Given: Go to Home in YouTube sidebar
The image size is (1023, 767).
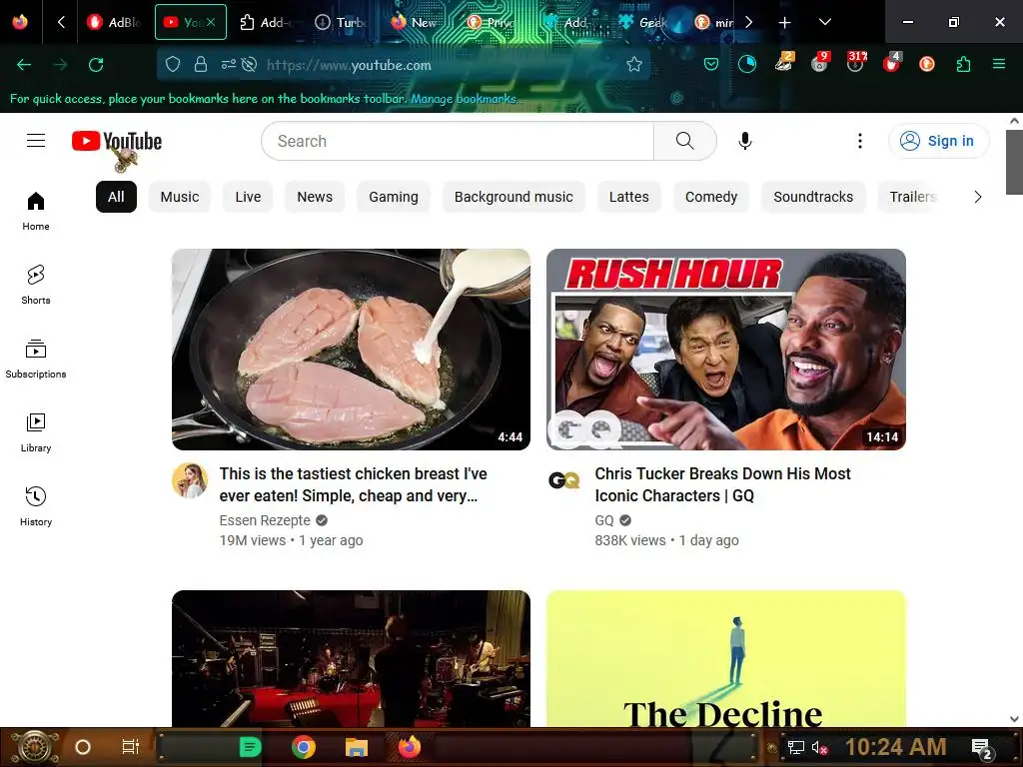Looking at the screenshot, I should [36, 211].
